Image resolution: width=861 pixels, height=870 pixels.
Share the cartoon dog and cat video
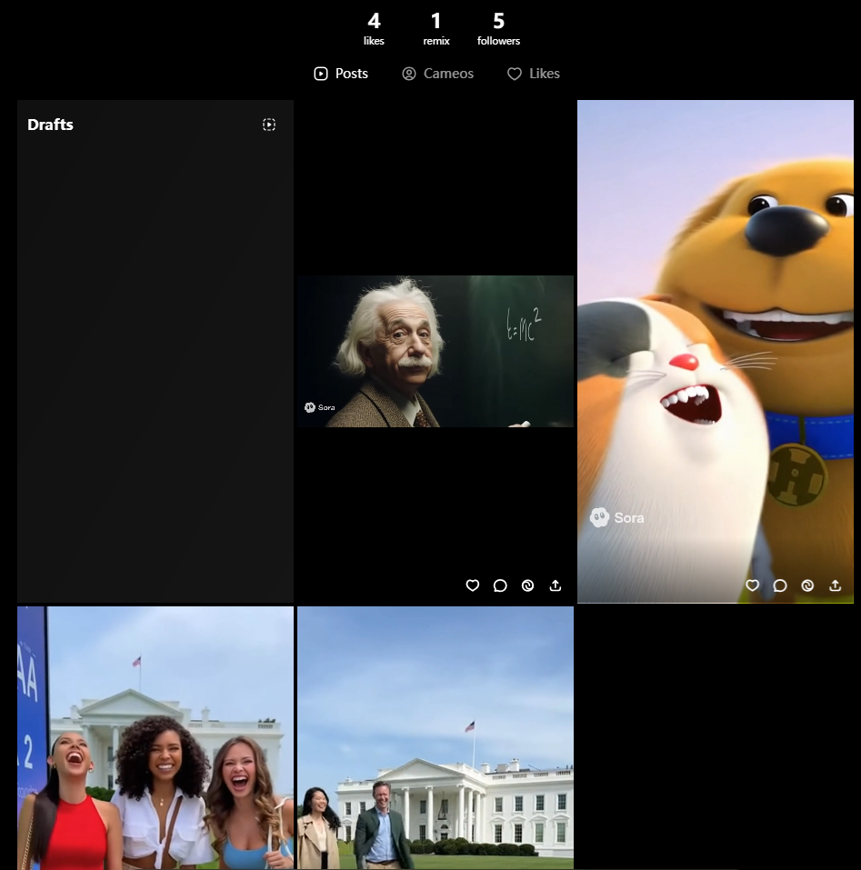pos(836,585)
